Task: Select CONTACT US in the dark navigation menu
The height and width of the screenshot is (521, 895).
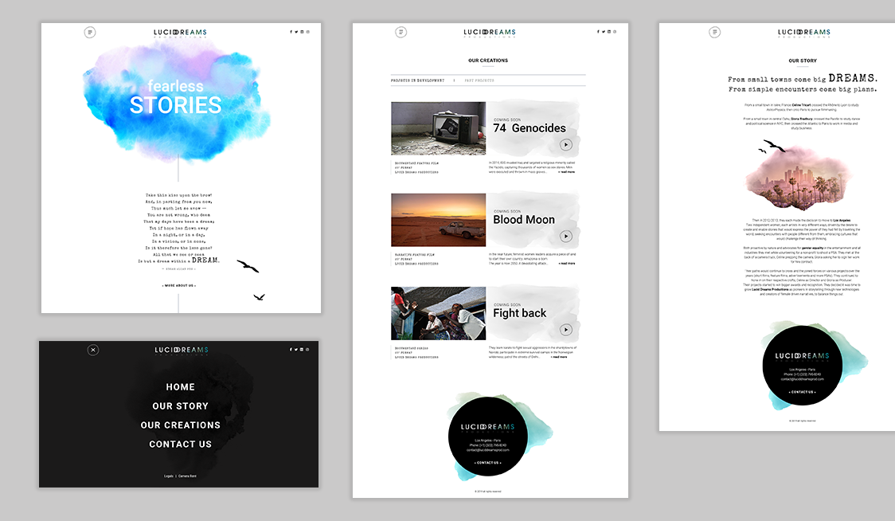Action: point(180,445)
